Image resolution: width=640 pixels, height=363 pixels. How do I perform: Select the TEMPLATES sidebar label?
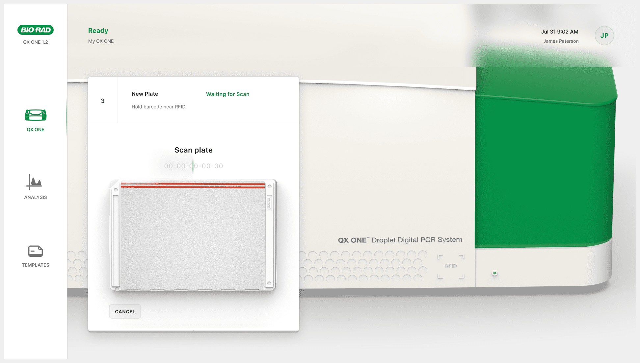(x=36, y=265)
